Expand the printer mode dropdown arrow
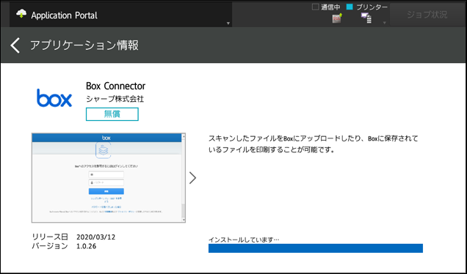The height and width of the screenshot is (274, 467). tap(384, 23)
